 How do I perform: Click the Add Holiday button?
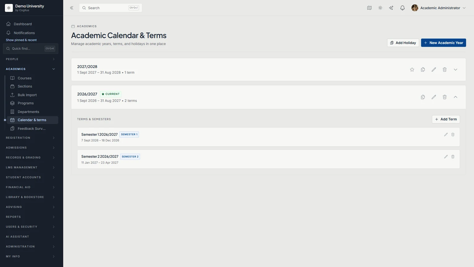click(x=403, y=43)
